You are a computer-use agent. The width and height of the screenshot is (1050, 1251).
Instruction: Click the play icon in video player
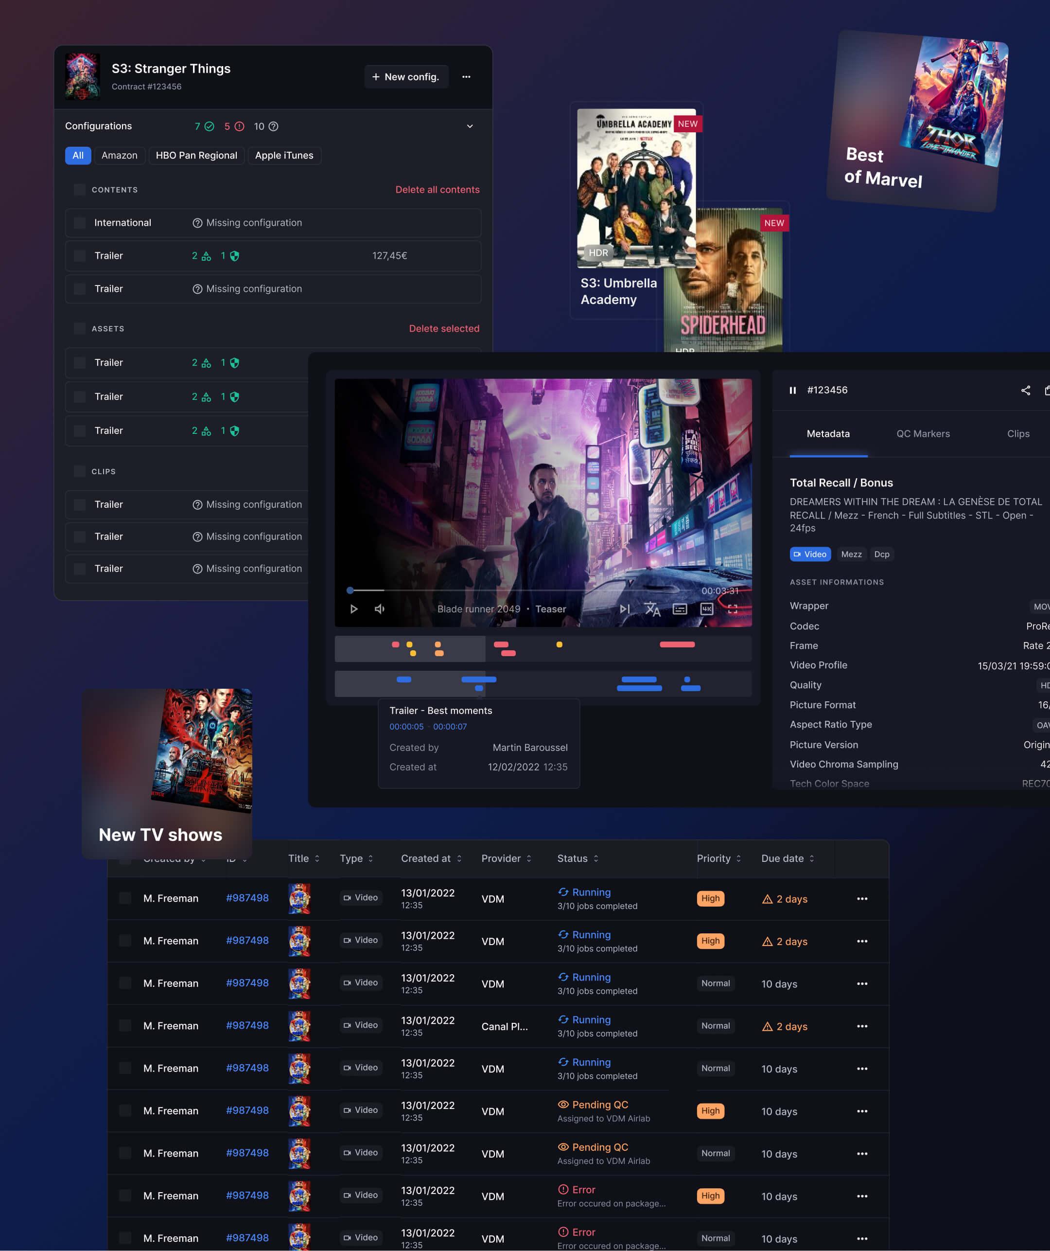pyautogui.click(x=353, y=609)
